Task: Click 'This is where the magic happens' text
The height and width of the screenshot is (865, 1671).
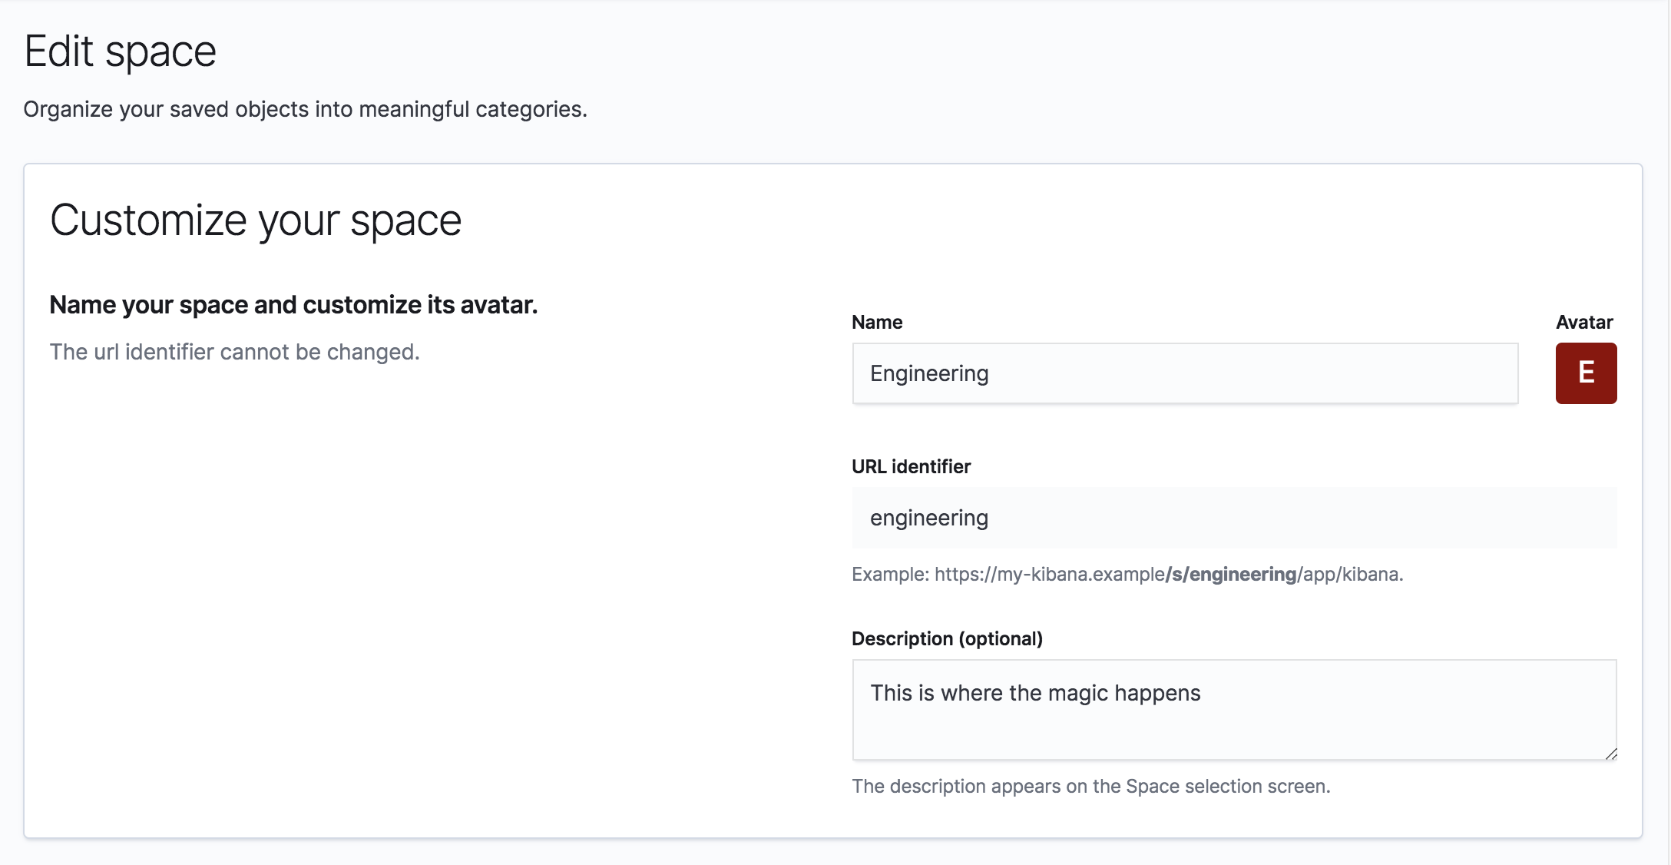Action: [x=1034, y=693]
